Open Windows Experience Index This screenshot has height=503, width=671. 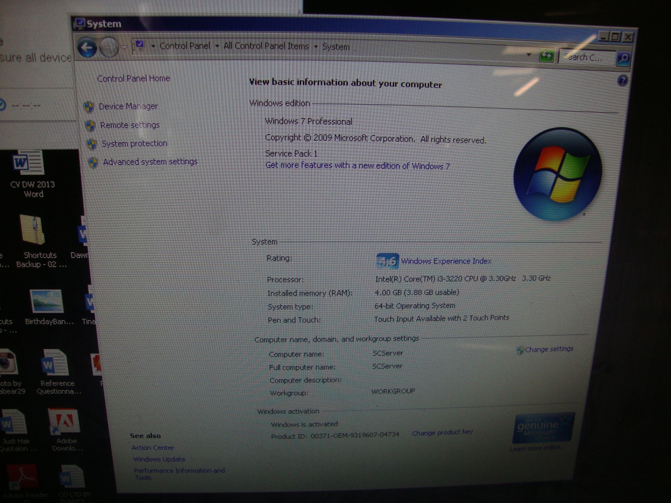tap(446, 261)
